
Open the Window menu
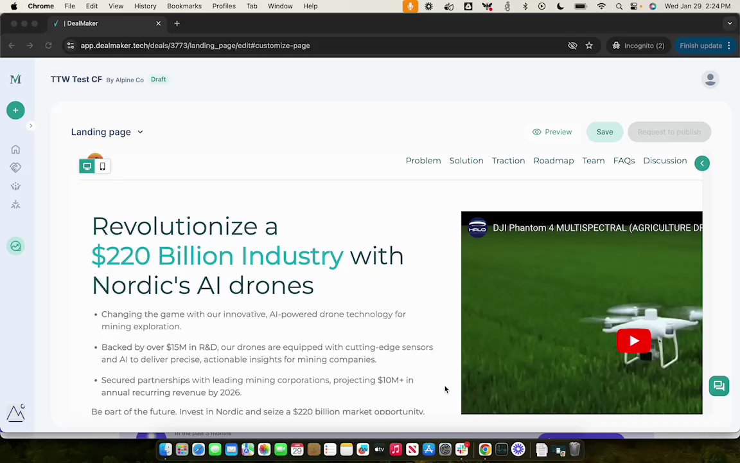coord(280,6)
